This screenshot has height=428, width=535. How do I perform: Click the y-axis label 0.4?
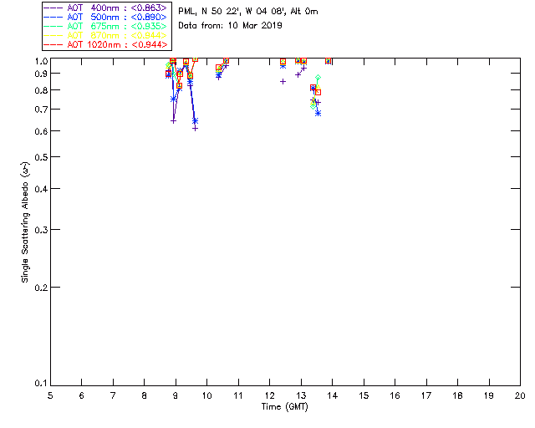[x=41, y=189]
